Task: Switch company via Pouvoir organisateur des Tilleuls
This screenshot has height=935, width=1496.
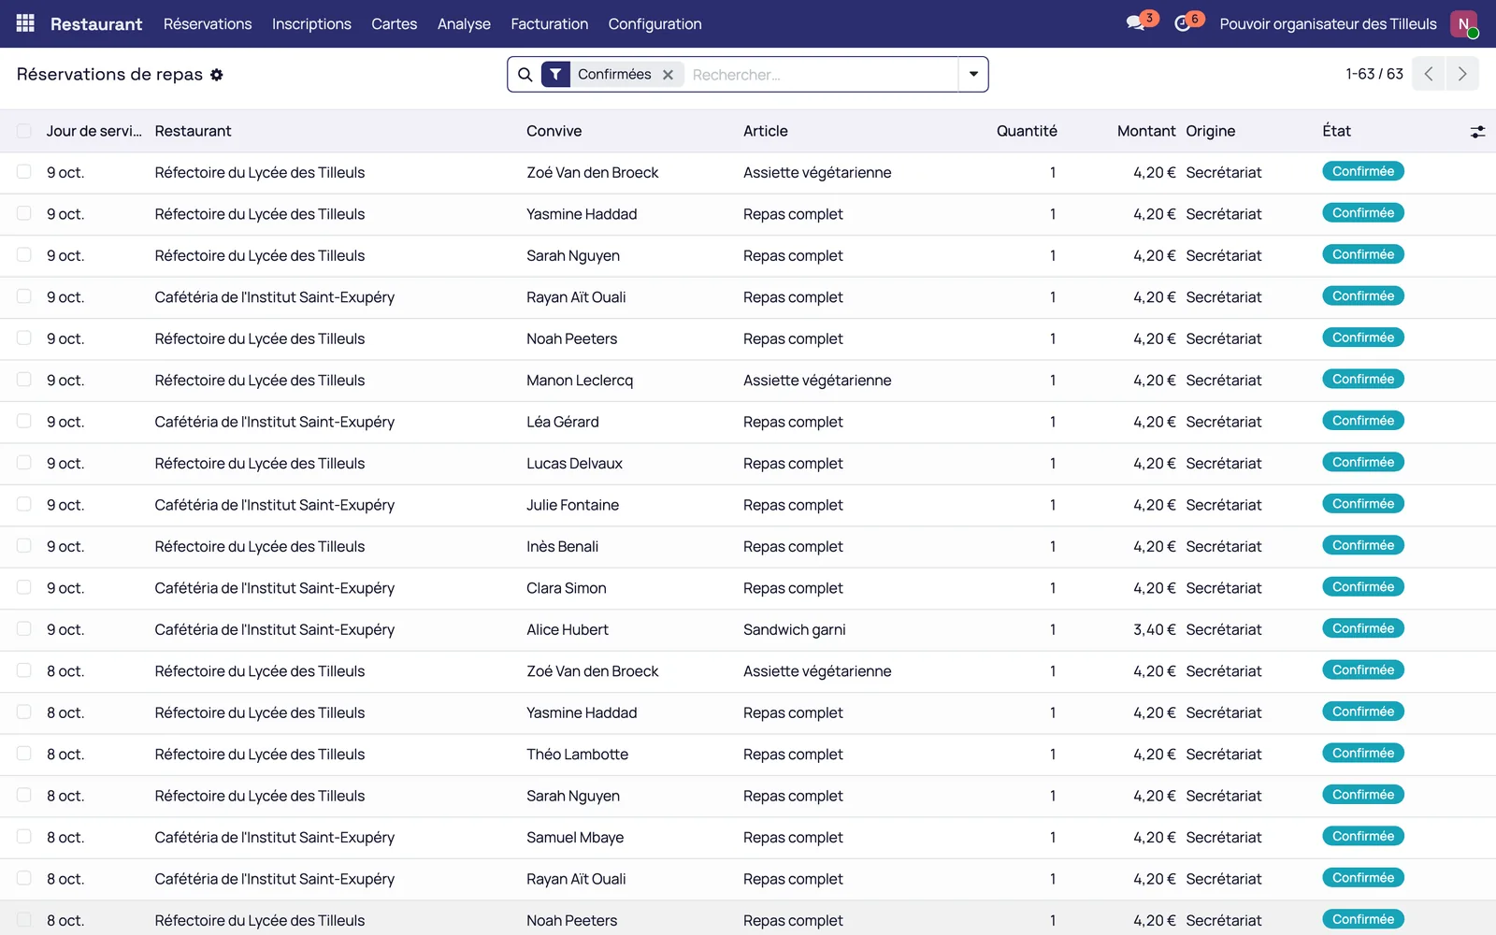Action: pos(1328,23)
